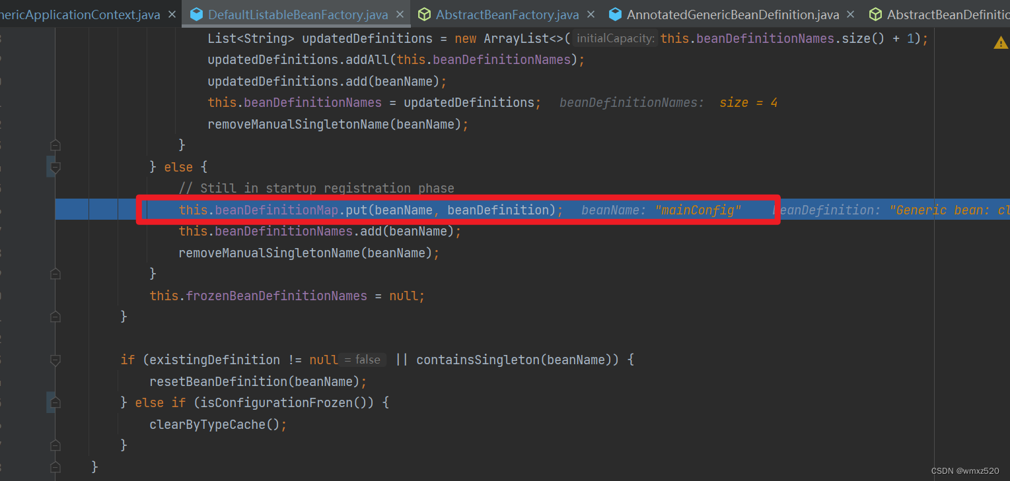Click fold end marker at last closing brace
Viewport: 1010px width, 481px height.
[x=55, y=467]
